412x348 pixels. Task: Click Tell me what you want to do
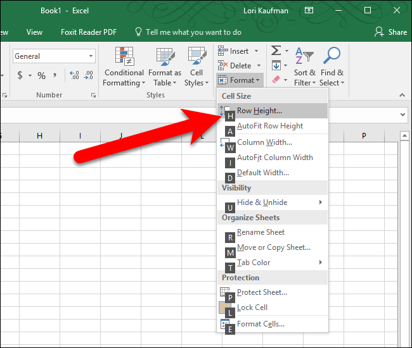(x=188, y=32)
